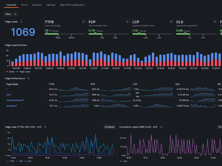Click the Page Performance panel title
The height and width of the screenshot is (166, 222).
tap(15, 78)
